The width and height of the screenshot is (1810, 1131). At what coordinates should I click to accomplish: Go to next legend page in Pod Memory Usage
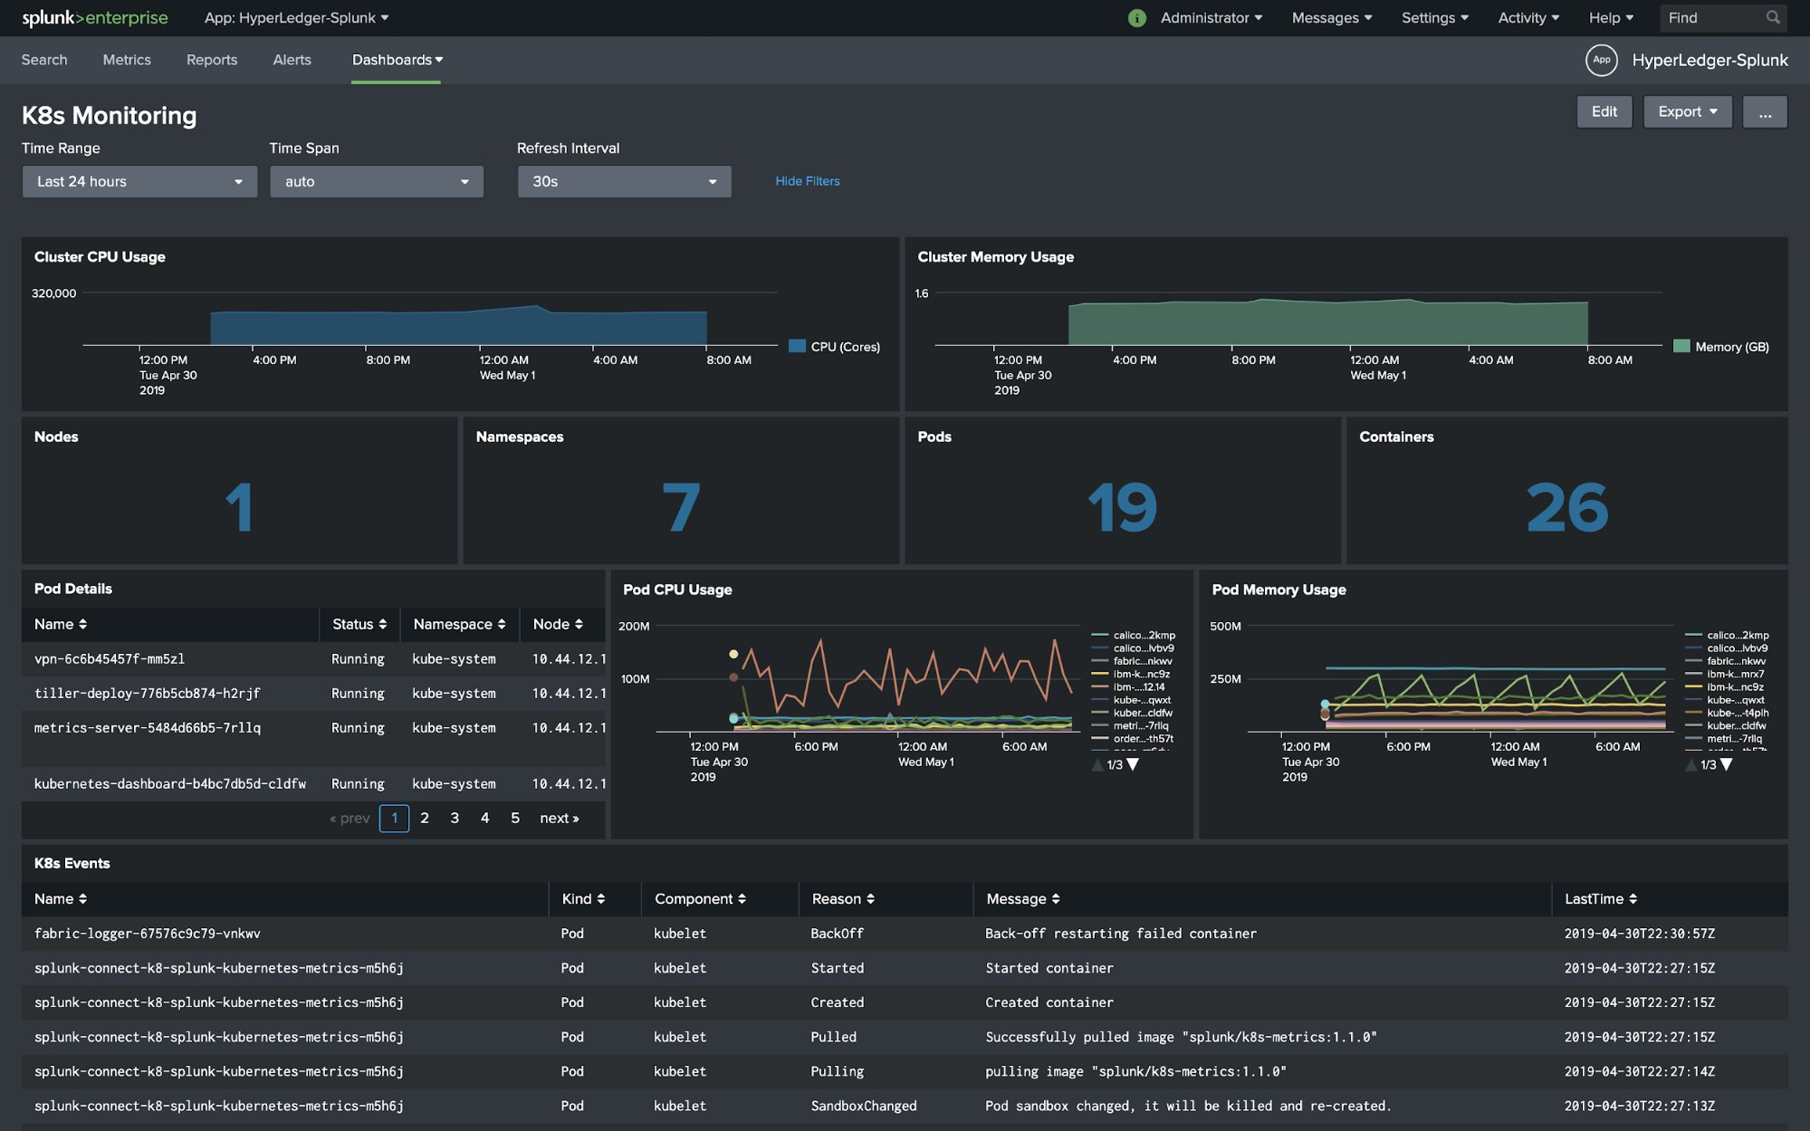1726,764
